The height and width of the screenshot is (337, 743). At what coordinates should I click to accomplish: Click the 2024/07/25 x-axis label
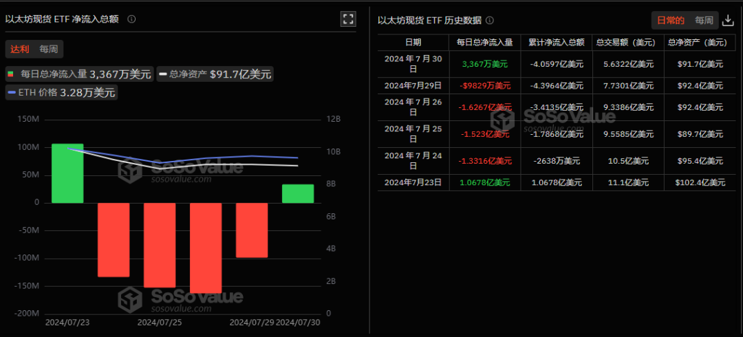click(159, 323)
